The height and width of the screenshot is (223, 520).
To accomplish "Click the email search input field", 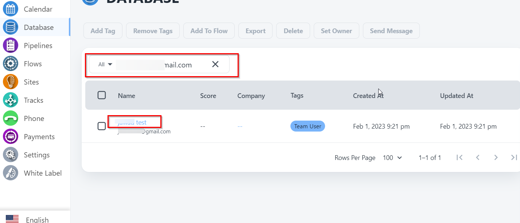I will pyautogui.click(x=160, y=65).
